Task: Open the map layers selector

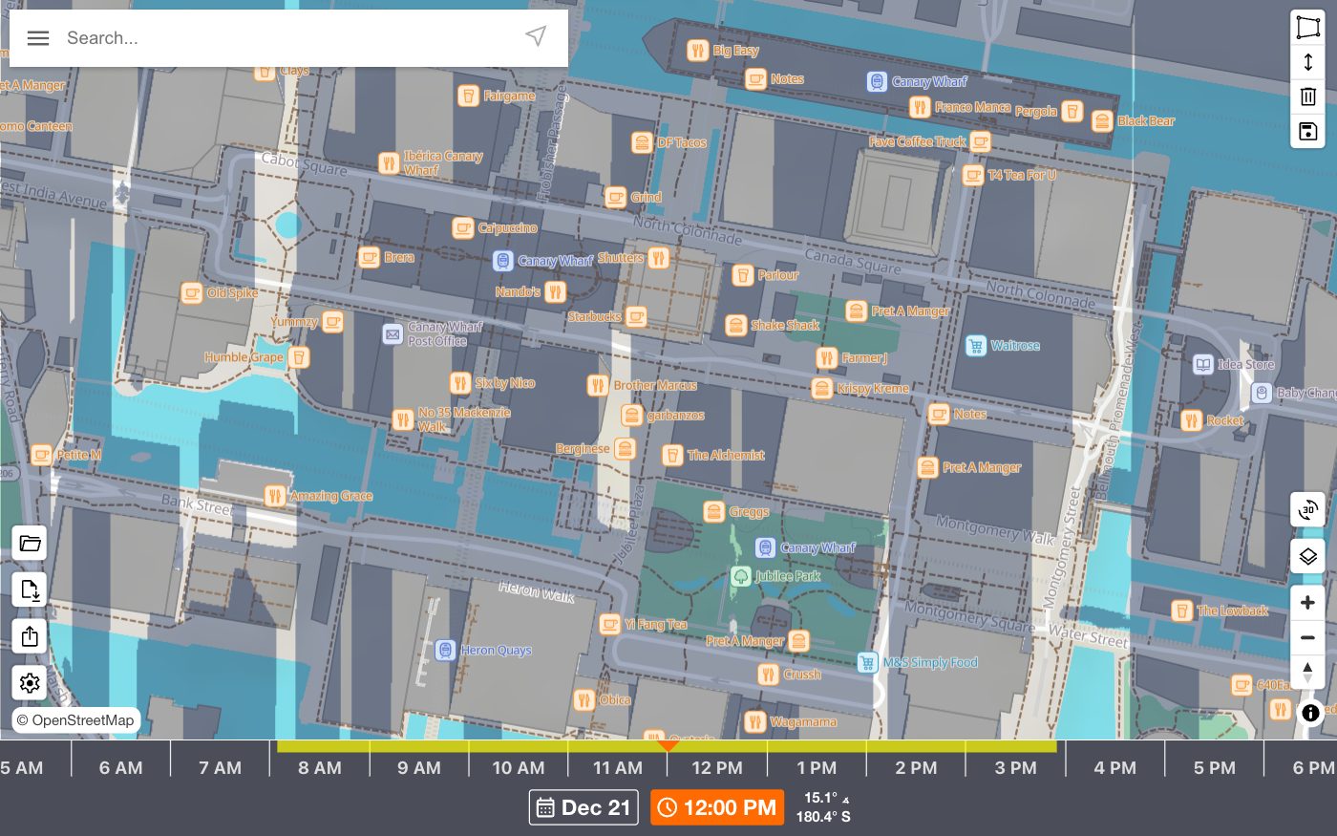Action: click(1308, 556)
